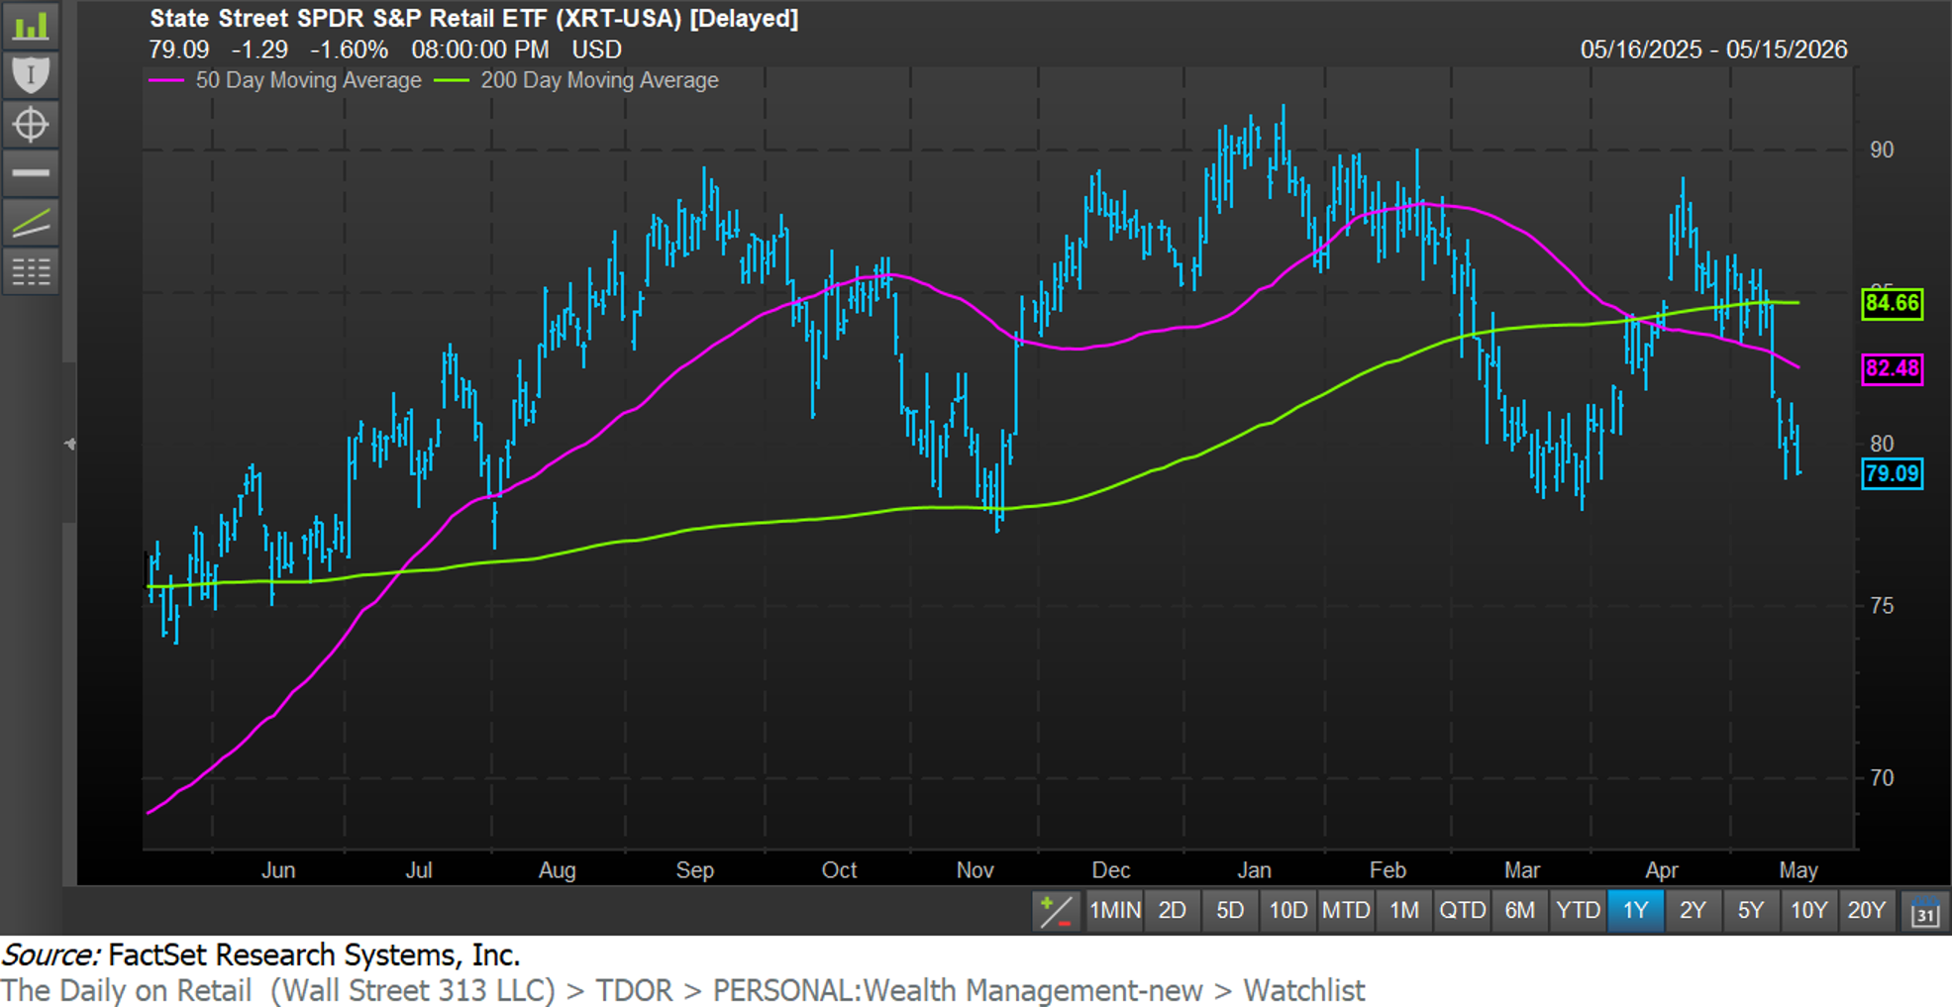Open the bar chart type icon
1952x1007 pixels.
(31, 25)
